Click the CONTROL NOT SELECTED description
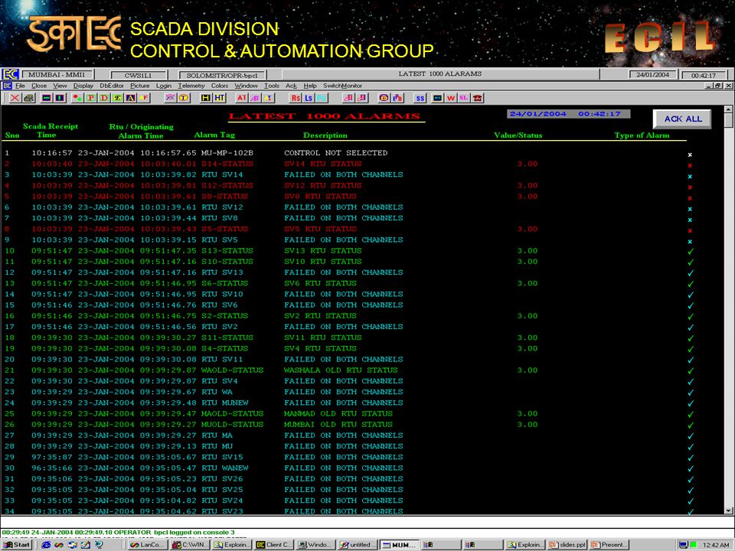Image resolution: width=735 pixels, height=551 pixels. (335, 153)
